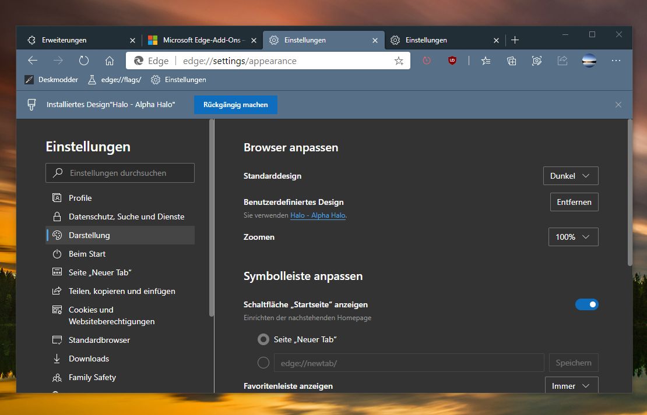
Task: Open the Standarddesign Dunkel dropdown
Action: point(571,176)
